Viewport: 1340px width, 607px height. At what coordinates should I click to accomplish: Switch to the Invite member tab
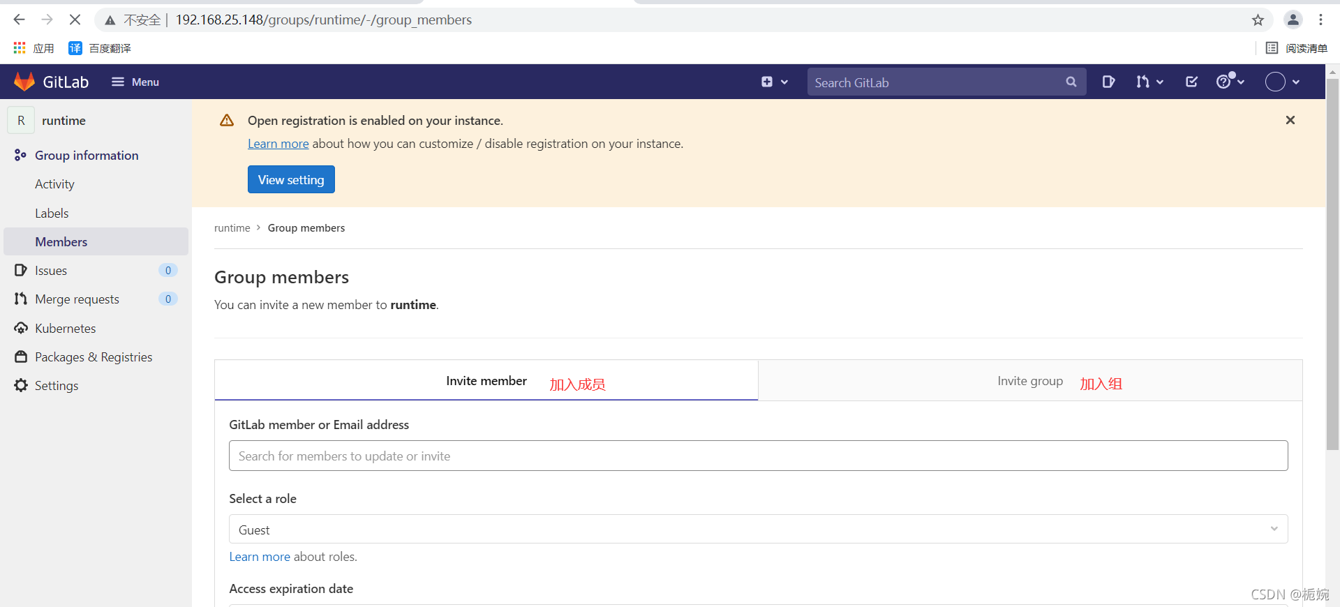486,381
